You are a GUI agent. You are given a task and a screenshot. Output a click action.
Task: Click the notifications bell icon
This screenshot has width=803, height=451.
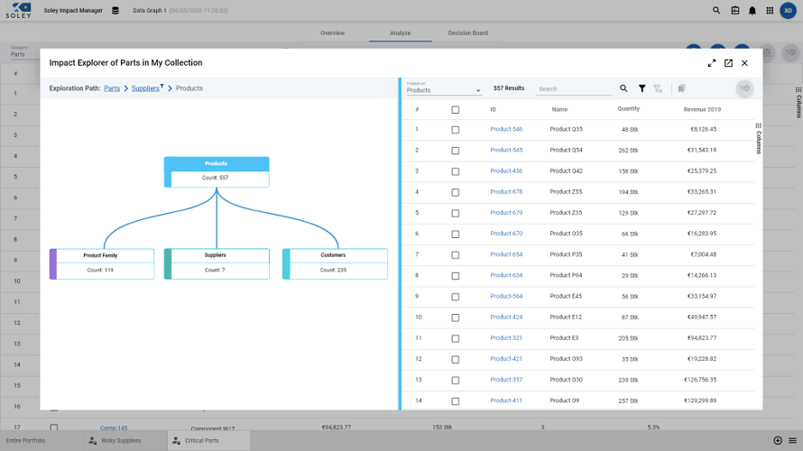pyautogui.click(x=752, y=11)
